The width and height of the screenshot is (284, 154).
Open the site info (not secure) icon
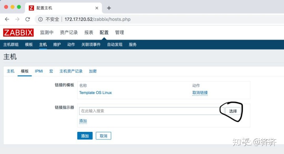tap(40, 19)
